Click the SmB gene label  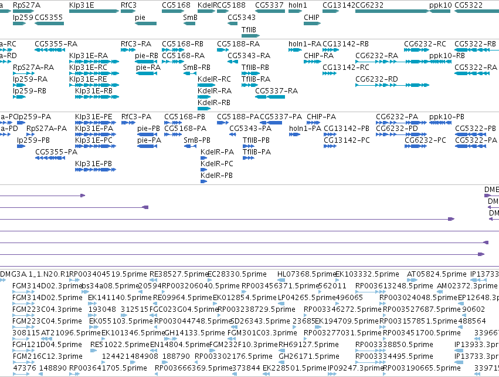tap(191, 17)
